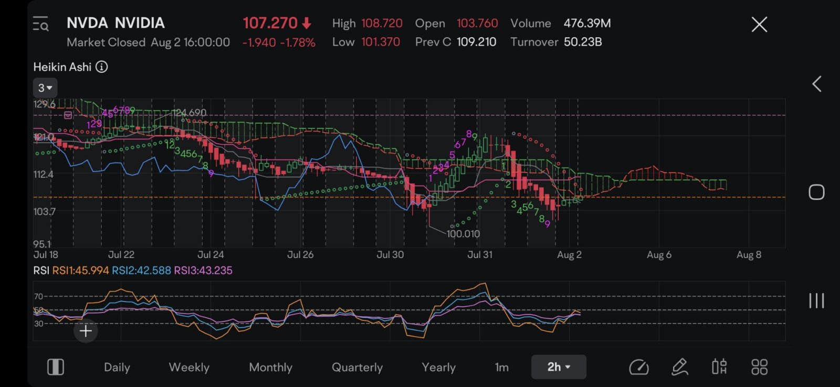Switch to the Weekly timeframe
Screen dimensions: 840x387
tap(189, 367)
